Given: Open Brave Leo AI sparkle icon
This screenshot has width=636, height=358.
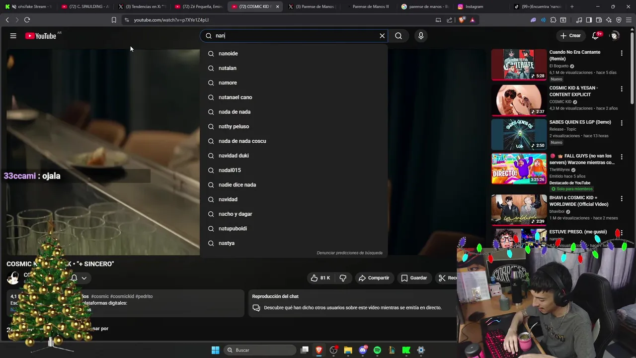Looking at the screenshot, I should pyautogui.click(x=609, y=20).
